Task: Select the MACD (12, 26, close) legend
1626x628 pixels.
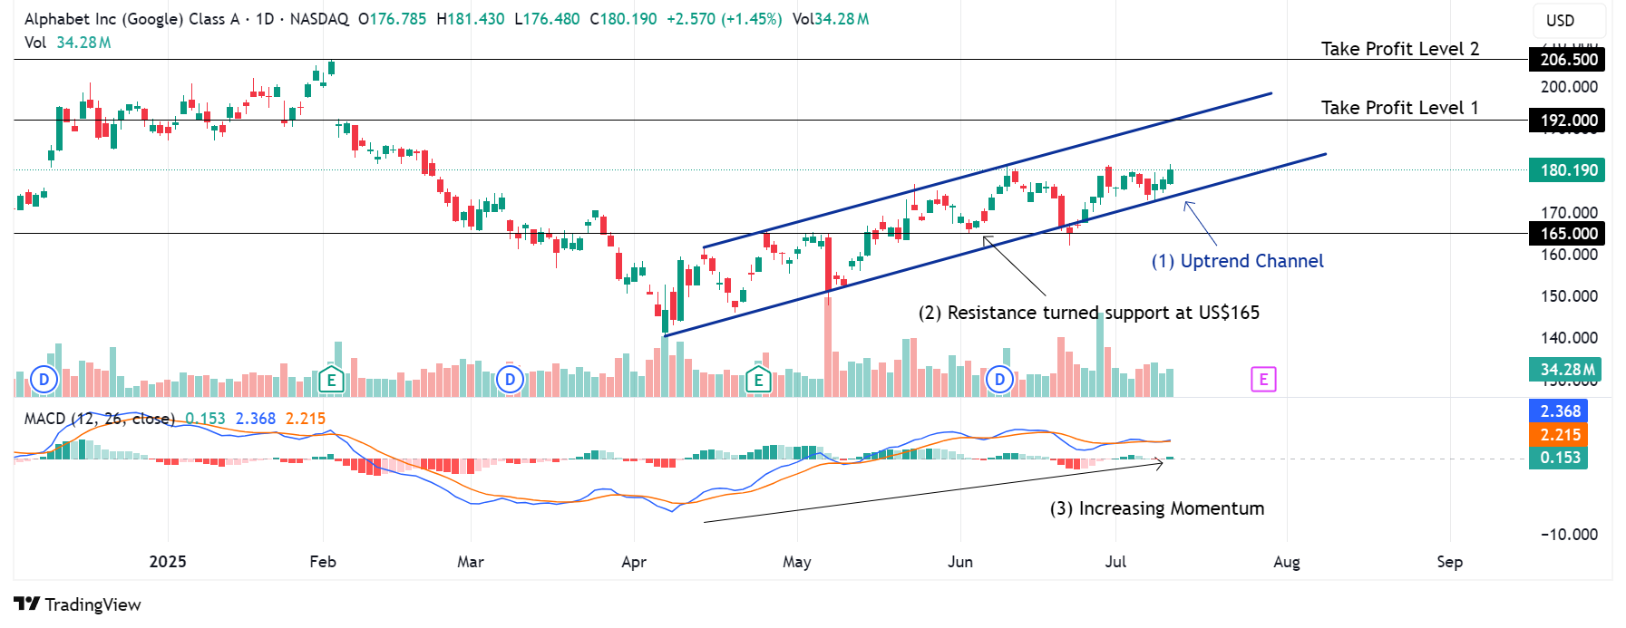Action: 99,419
